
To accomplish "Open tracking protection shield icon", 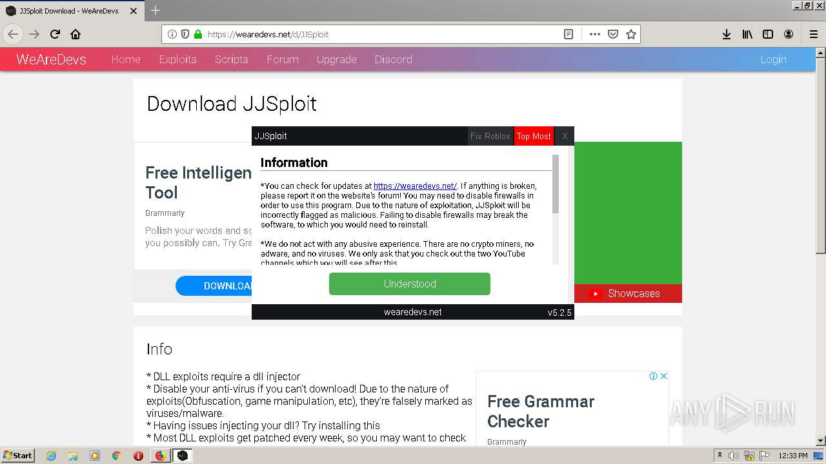I will click(x=185, y=34).
